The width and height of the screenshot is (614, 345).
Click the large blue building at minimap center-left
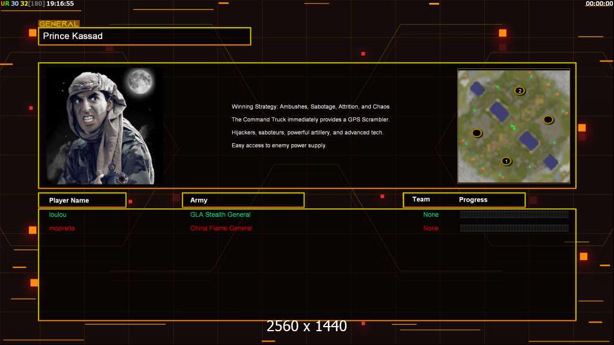pyautogui.click(x=499, y=112)
